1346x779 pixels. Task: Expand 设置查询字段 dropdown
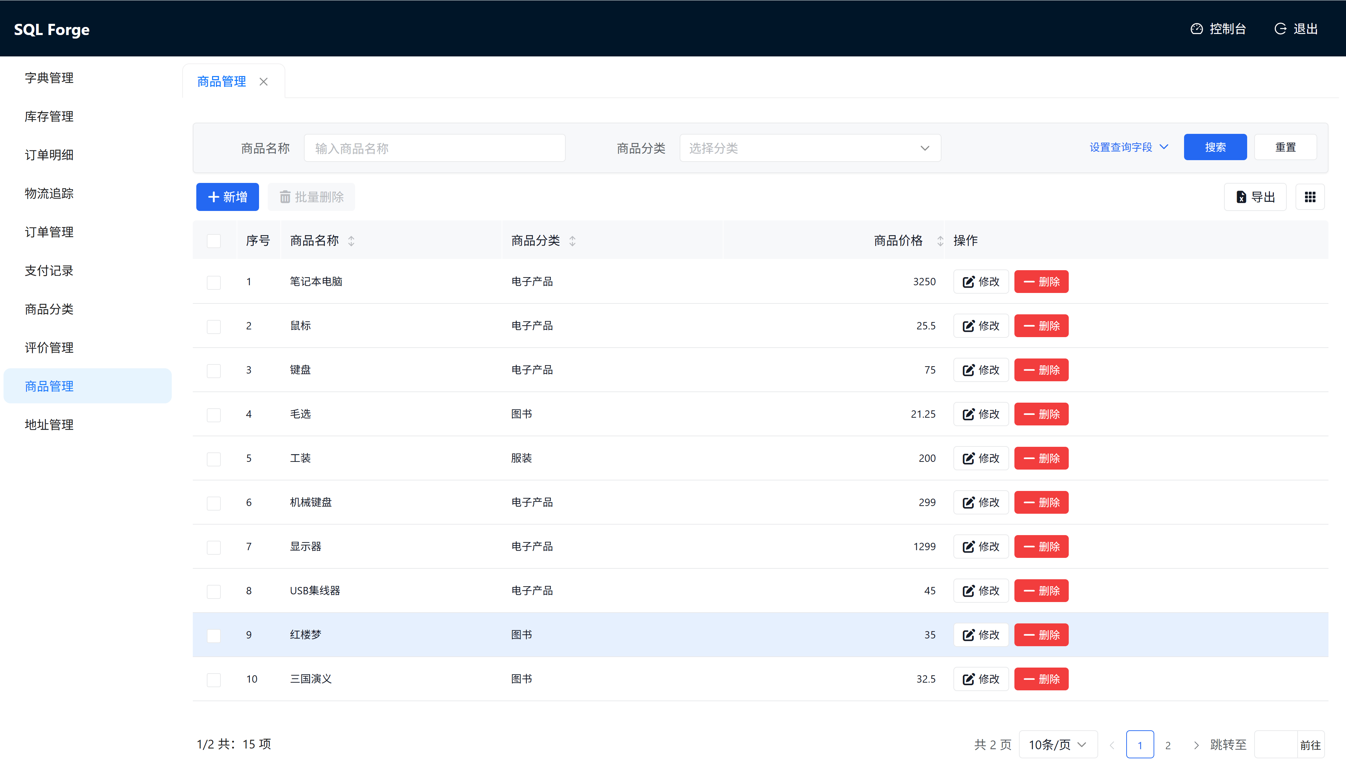pyautogui.click(x=1129, y=147)
